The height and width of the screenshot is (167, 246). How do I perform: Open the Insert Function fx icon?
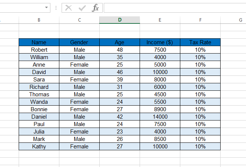coord(95,8)
